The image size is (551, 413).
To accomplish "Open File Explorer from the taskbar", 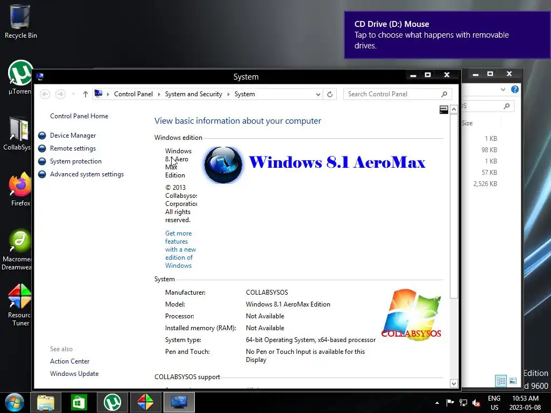I will click(x=46, y=402).
